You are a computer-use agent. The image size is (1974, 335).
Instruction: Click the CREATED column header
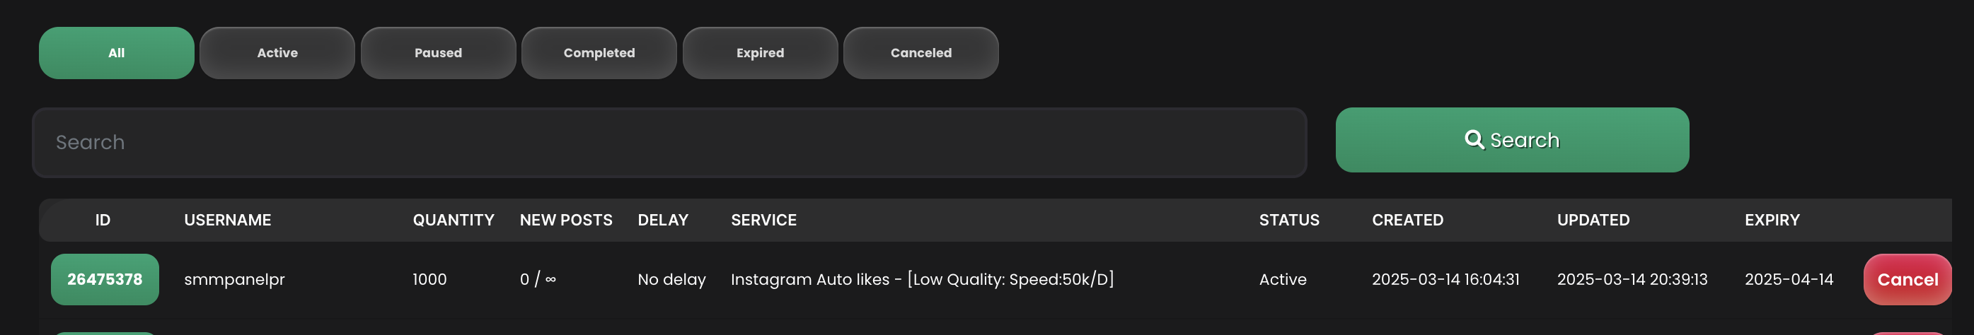coord(1407,221)
